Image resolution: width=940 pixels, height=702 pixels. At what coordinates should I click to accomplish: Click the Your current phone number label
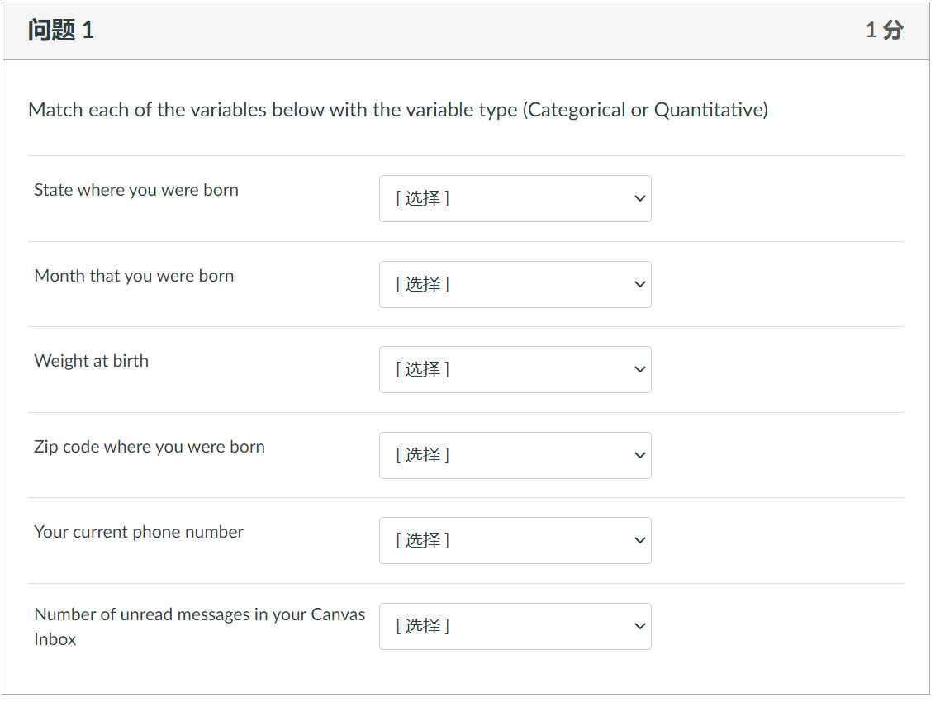tap(139, 533)
